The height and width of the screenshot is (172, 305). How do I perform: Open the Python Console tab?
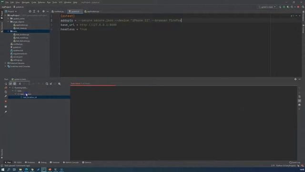tap(71, 162)
